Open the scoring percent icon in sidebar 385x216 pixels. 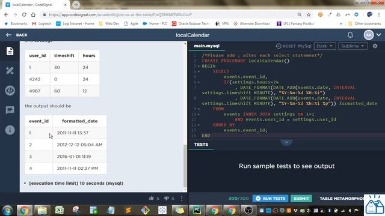pyautogui.click(x=10, y=71)
